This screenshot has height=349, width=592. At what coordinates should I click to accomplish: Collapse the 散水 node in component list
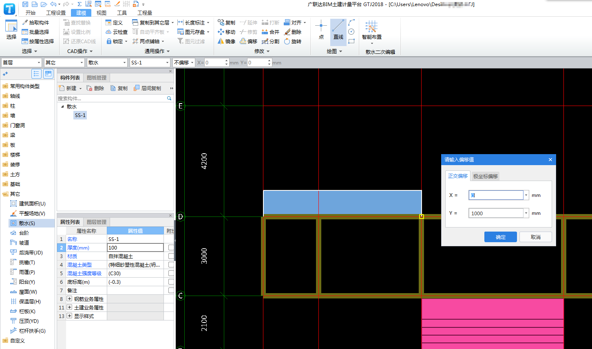(x=62, y=106)
